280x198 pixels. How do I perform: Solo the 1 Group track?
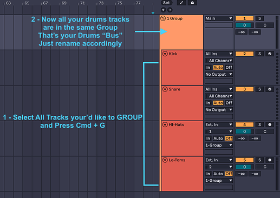pyautogui.click(x=259, y=18)
